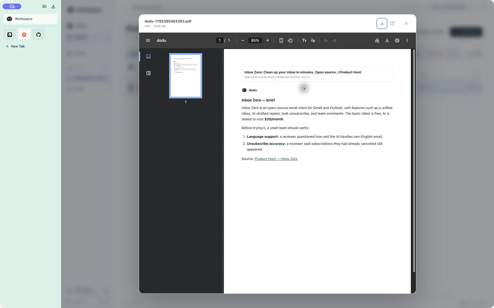Fit page to view icon
This screenshot has height=308, width=494.
[281, 40]
